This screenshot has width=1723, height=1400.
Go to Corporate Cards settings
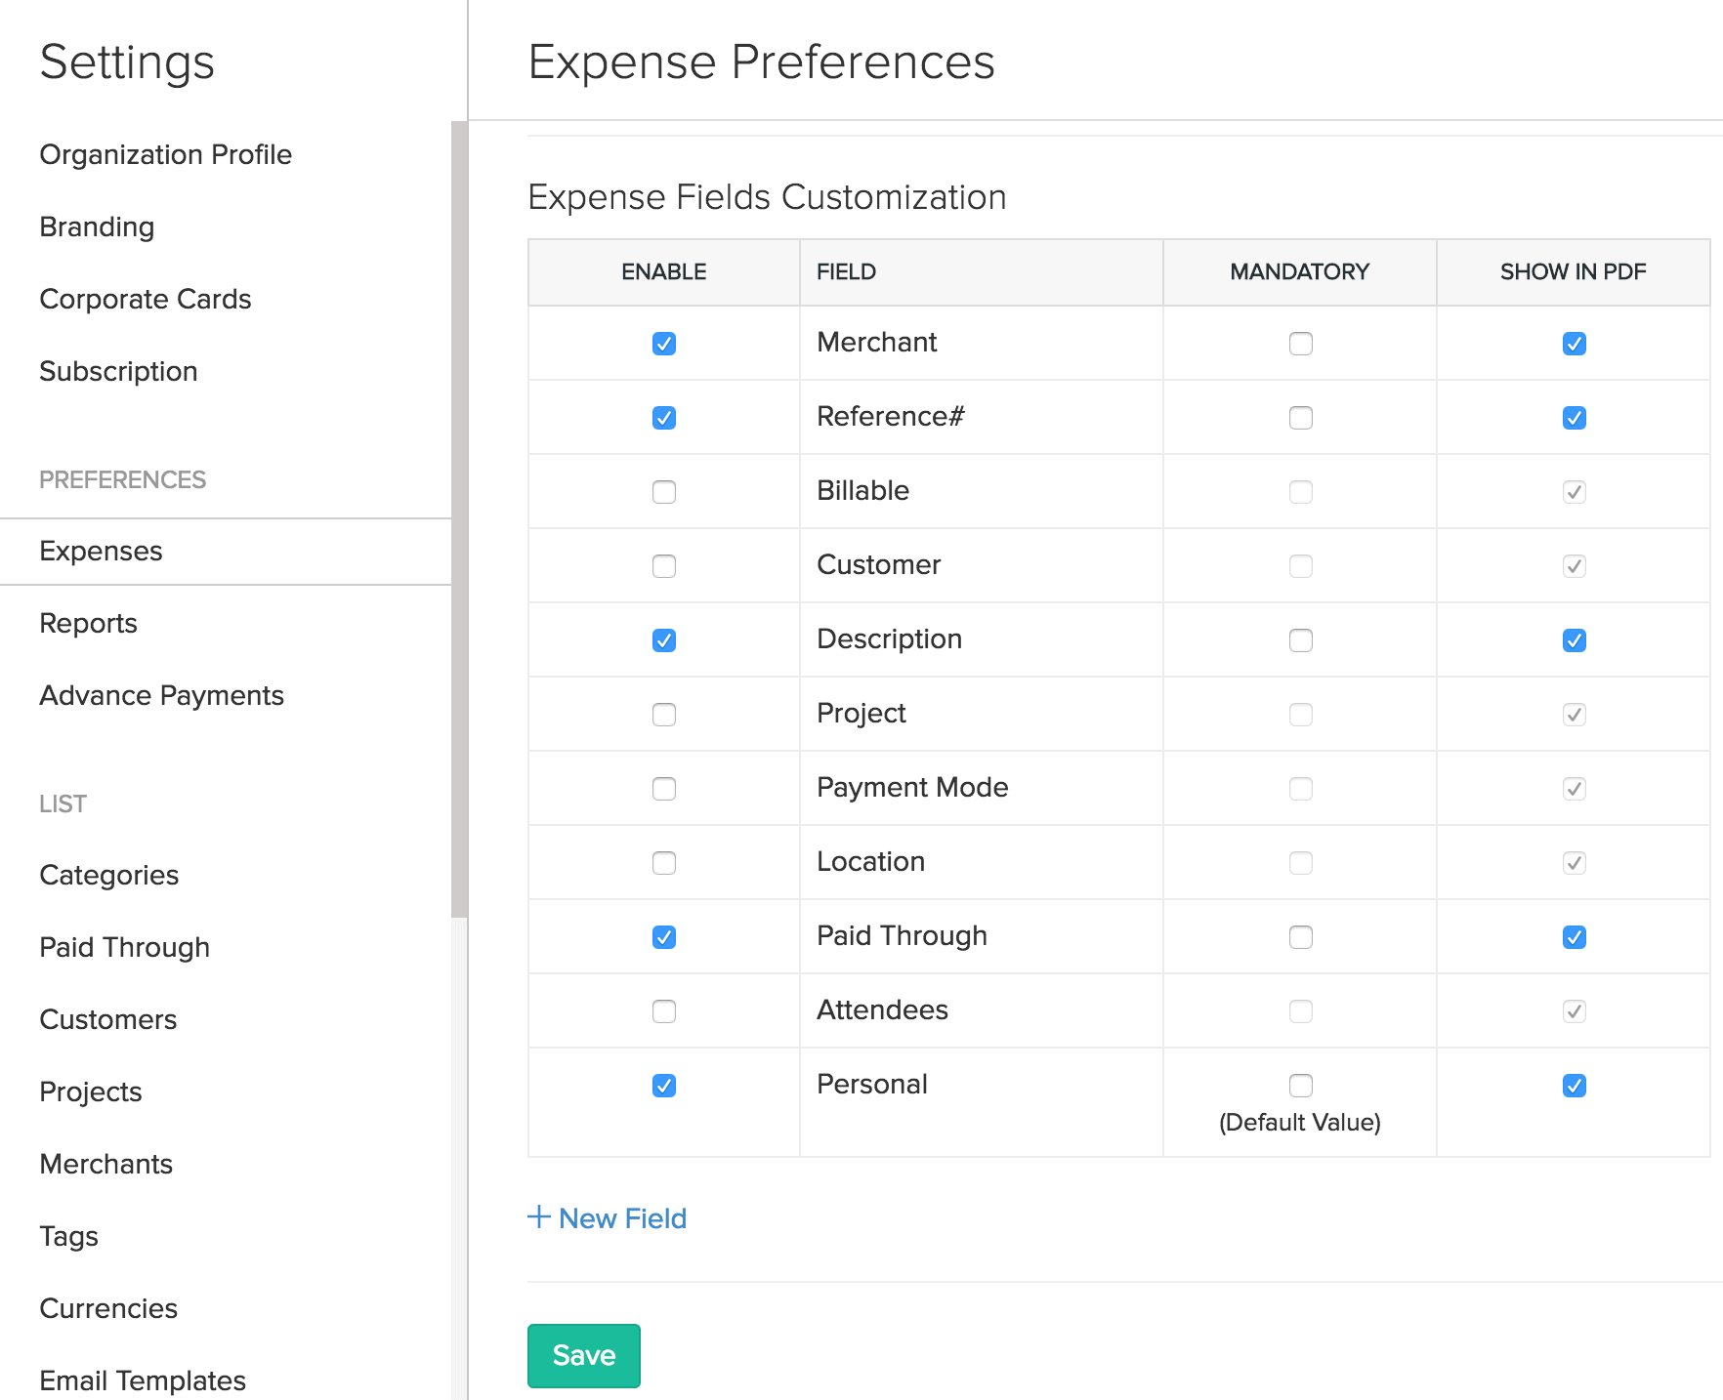click(x=145, y=299)
